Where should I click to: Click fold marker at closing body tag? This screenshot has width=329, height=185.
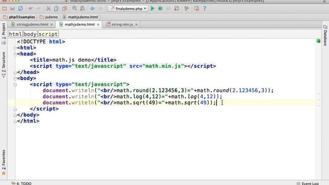(x=15, y=115)
